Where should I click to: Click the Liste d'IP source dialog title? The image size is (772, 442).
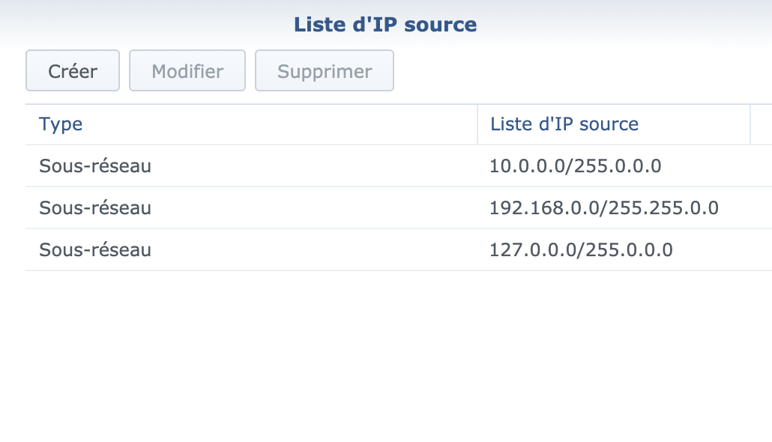385,24
